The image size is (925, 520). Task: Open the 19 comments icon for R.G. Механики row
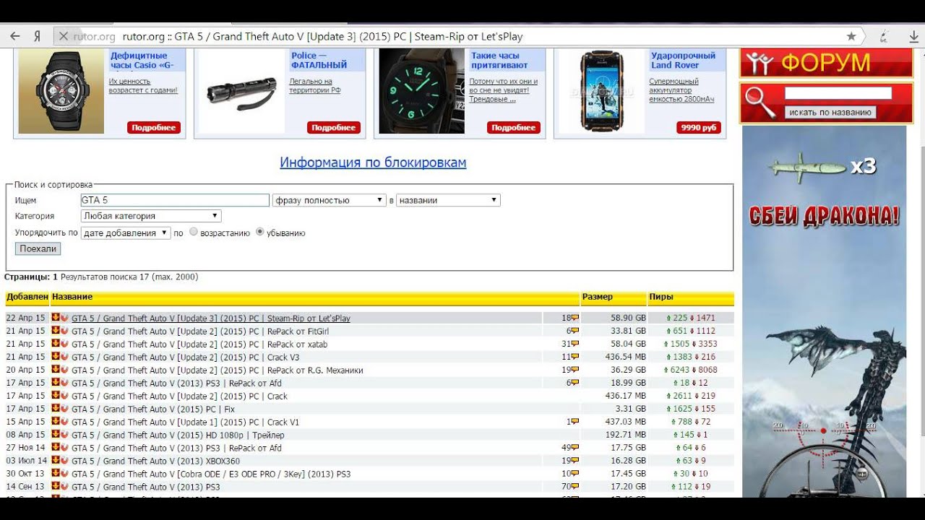pos(575,370)
